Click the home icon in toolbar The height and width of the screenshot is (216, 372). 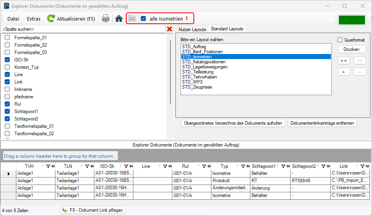[x=119, y=19]
